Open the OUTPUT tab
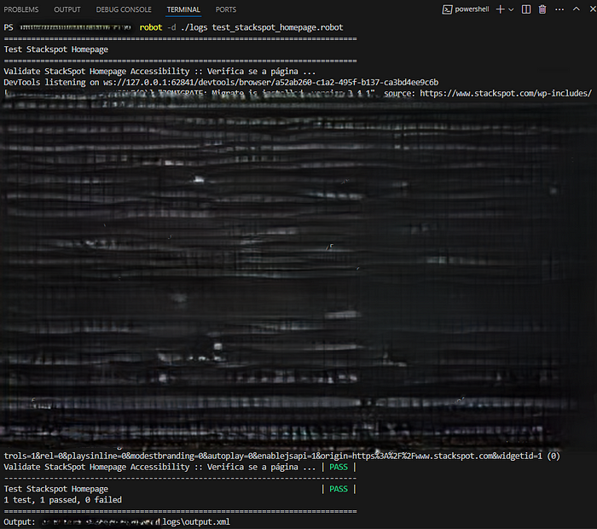Image resolution: width=597 pixels, height=529 pixels. [x=67, y=9]
